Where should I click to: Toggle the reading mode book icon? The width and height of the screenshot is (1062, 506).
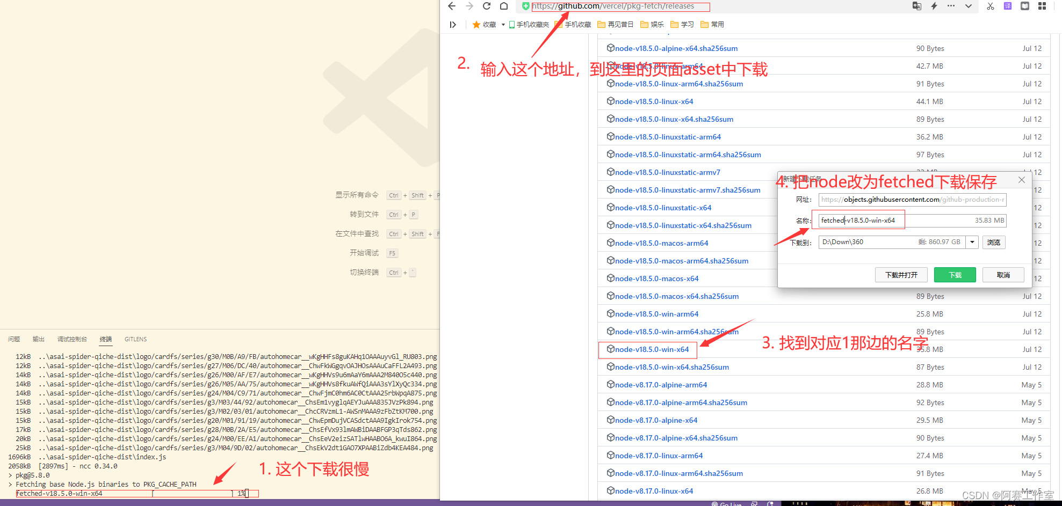[1024, 6]
